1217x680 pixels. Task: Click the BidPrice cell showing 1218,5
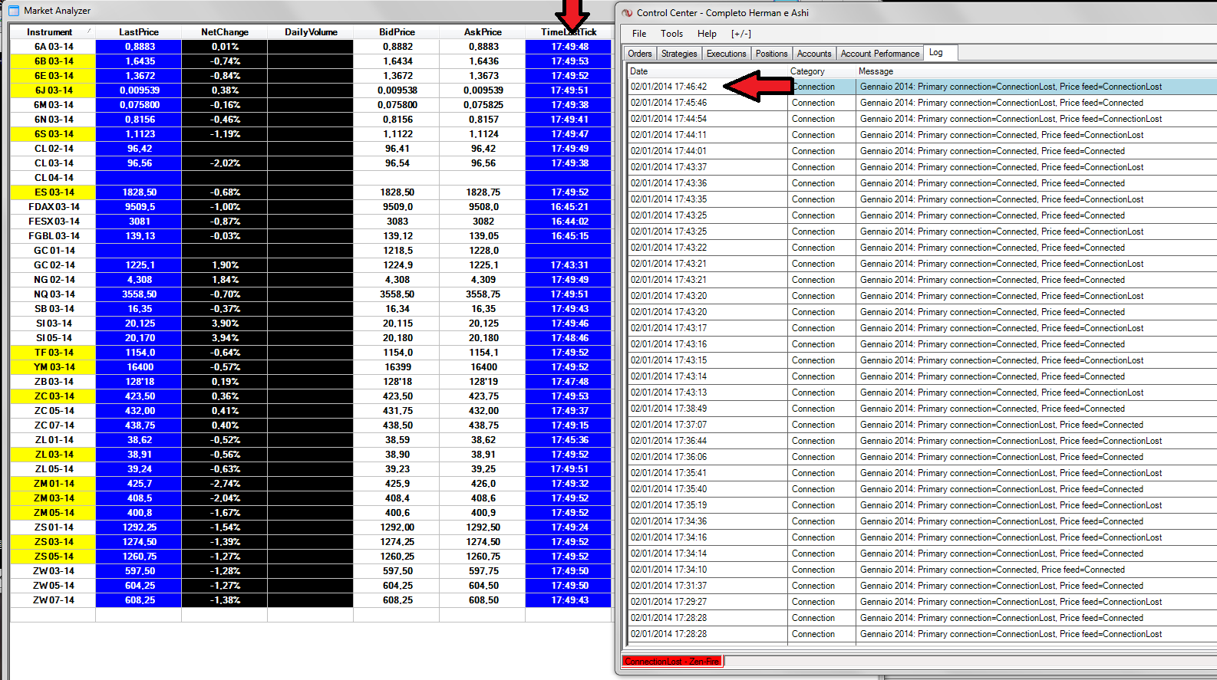397,251
